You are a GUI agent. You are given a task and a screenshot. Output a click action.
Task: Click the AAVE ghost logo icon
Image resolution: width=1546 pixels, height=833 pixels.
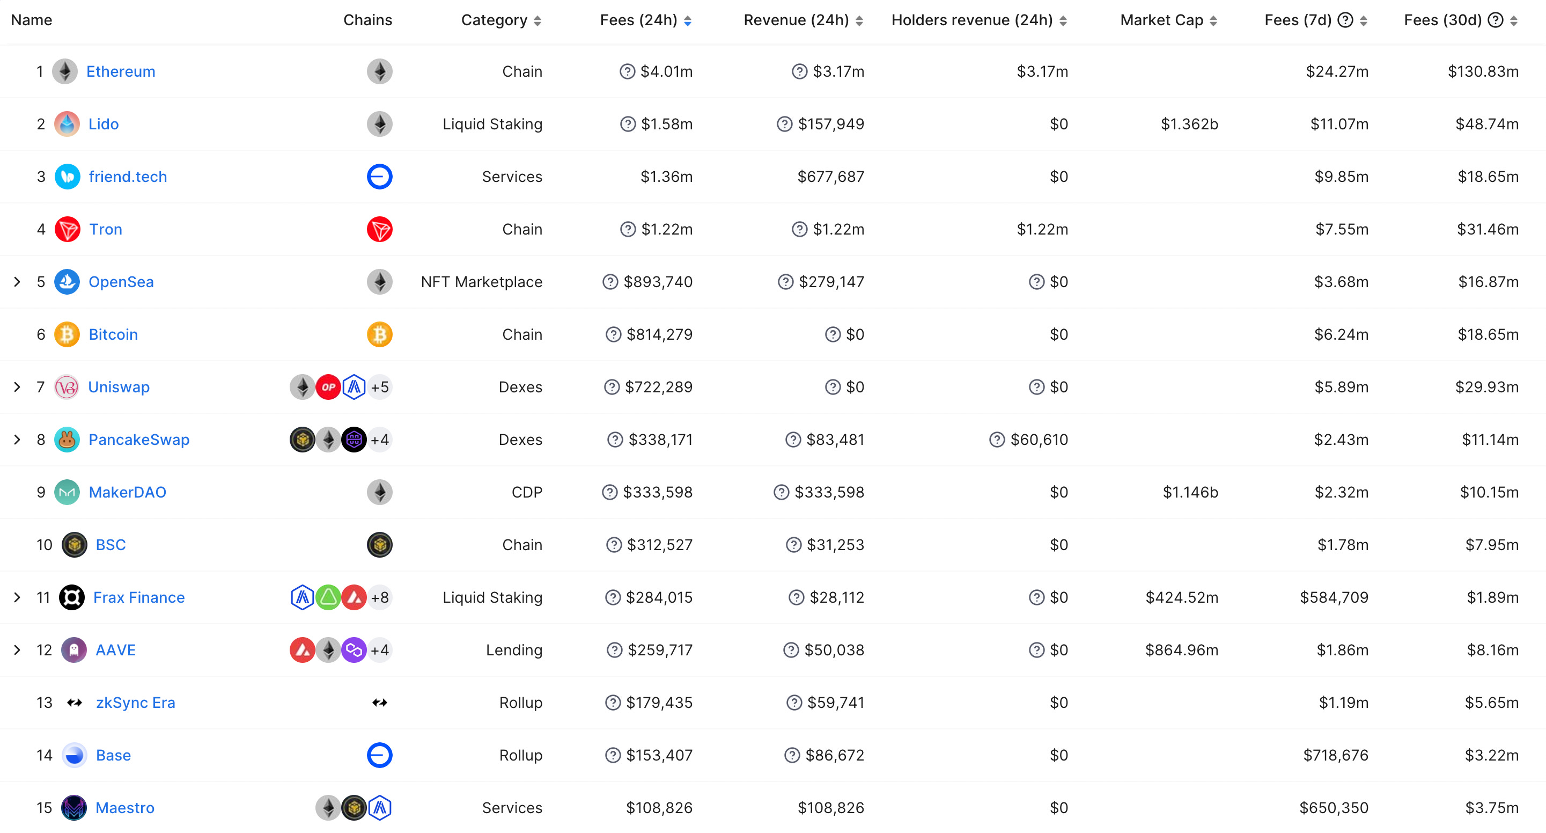(75, 650)
